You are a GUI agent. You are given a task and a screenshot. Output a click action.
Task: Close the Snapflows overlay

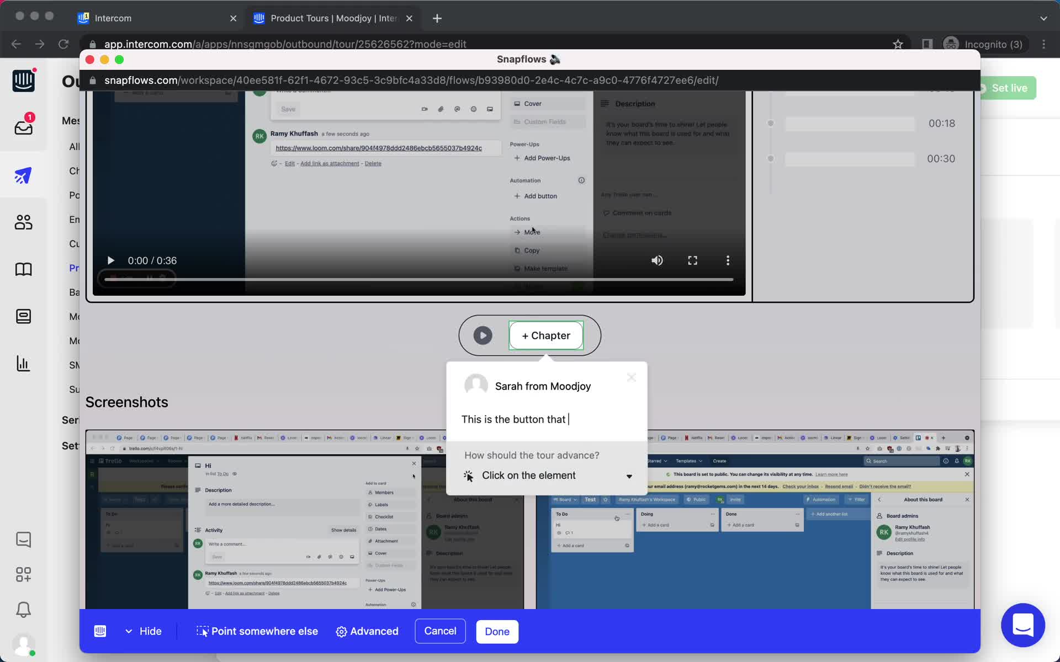[x=90, y=60]
